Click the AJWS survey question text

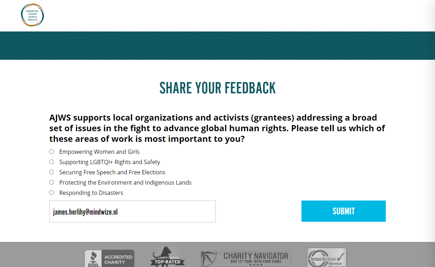coord(217,128)
